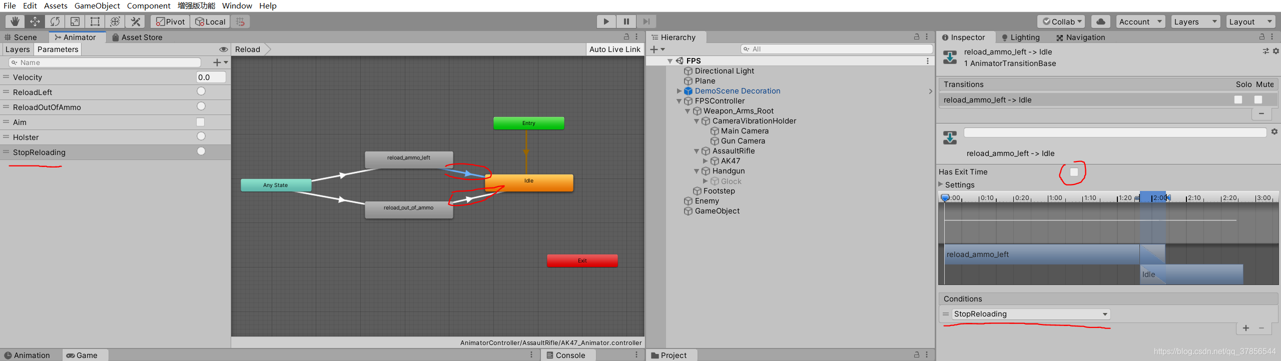This screenshot has width=1281, height=361.
Task: Collapse the FPSController tree item
Action: pos(679,101)
